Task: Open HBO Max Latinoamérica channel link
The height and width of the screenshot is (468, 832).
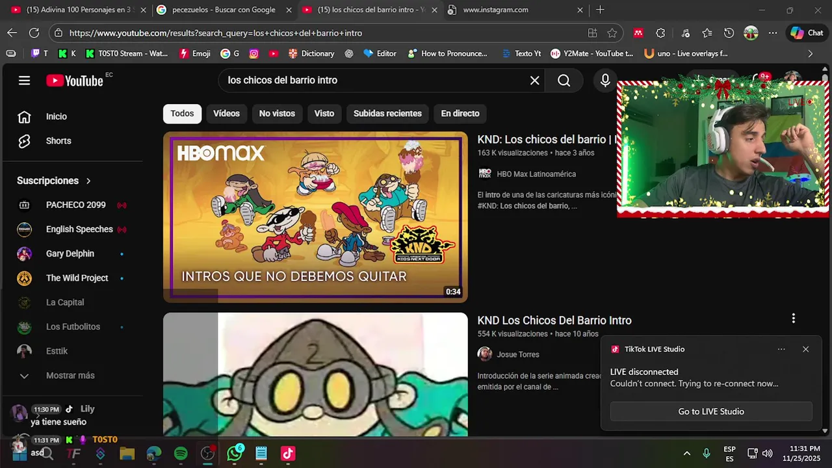Action: click(536, 174)
